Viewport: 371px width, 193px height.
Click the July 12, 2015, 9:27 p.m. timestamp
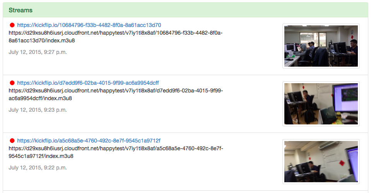[38, 52]
